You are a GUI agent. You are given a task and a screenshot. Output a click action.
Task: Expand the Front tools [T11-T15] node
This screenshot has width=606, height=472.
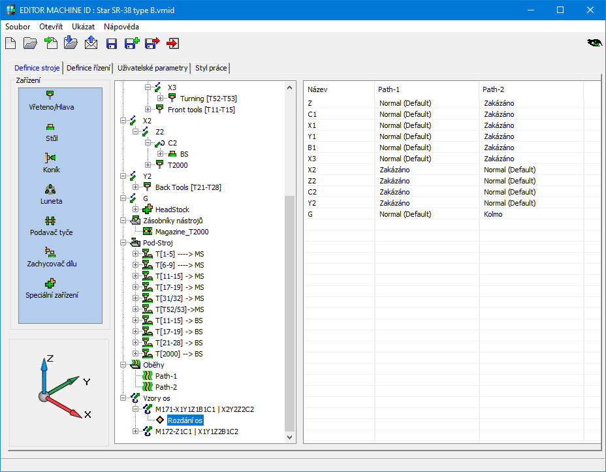tap(148, 110)
